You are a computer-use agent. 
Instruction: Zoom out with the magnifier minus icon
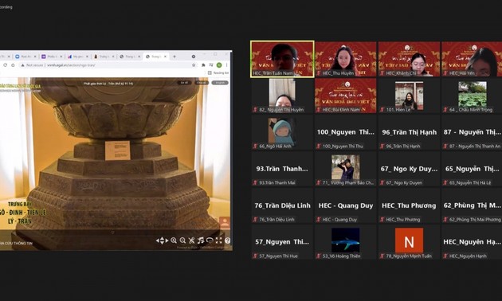[182, 240]
